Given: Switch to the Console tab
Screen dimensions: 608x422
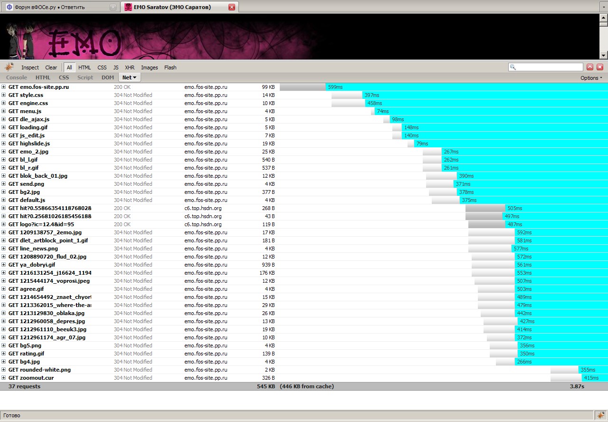Looking at the screenshot, I should pyautogui.click(x=17, y=77).
